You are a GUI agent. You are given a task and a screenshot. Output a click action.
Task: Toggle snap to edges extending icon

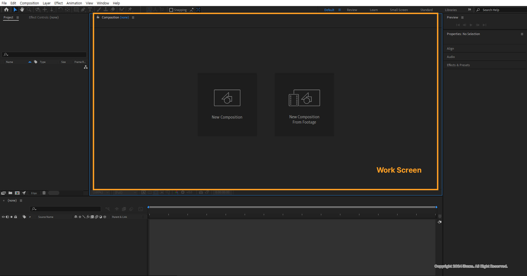pyautogui.click(x=192, y=10)
